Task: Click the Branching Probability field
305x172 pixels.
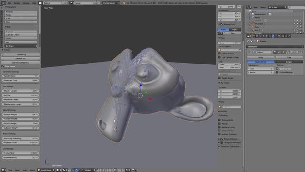Action: point(20,138)
